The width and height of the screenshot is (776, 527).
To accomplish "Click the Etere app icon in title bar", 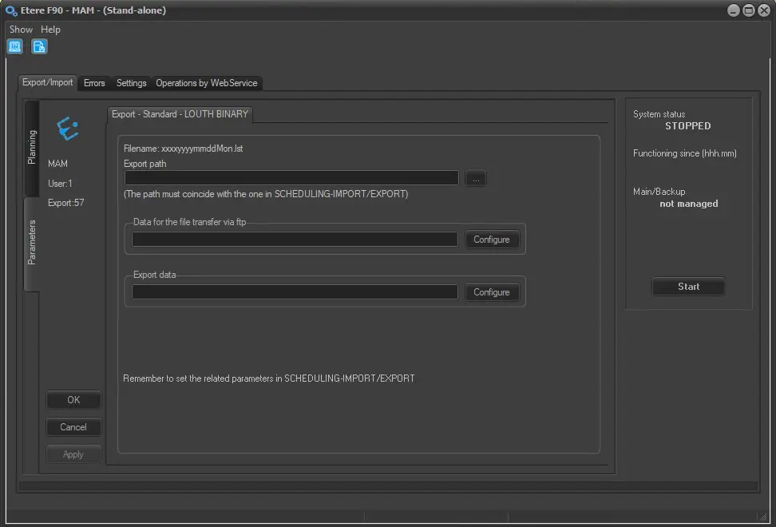I will pyautogui.click(x=11, y=10).
